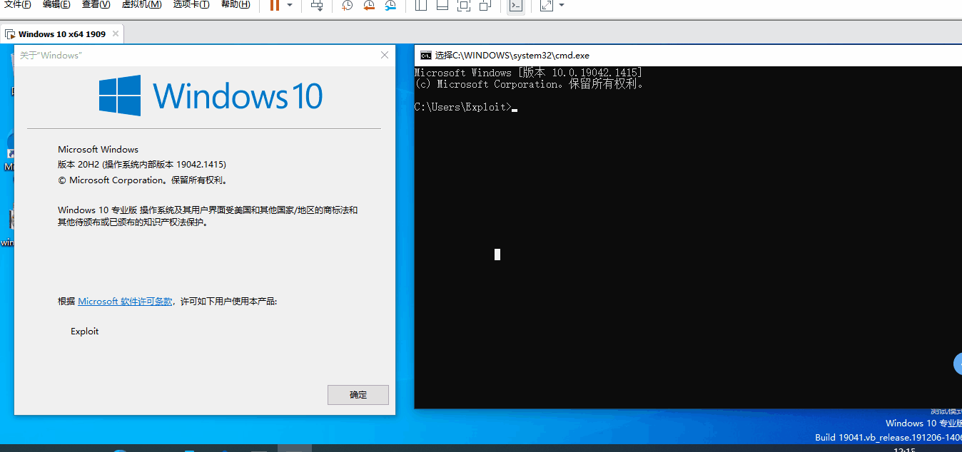Viewport: 962px width, 452px height.
Task: Click the stretch guest display icon
Action: [x=547, y=6]
